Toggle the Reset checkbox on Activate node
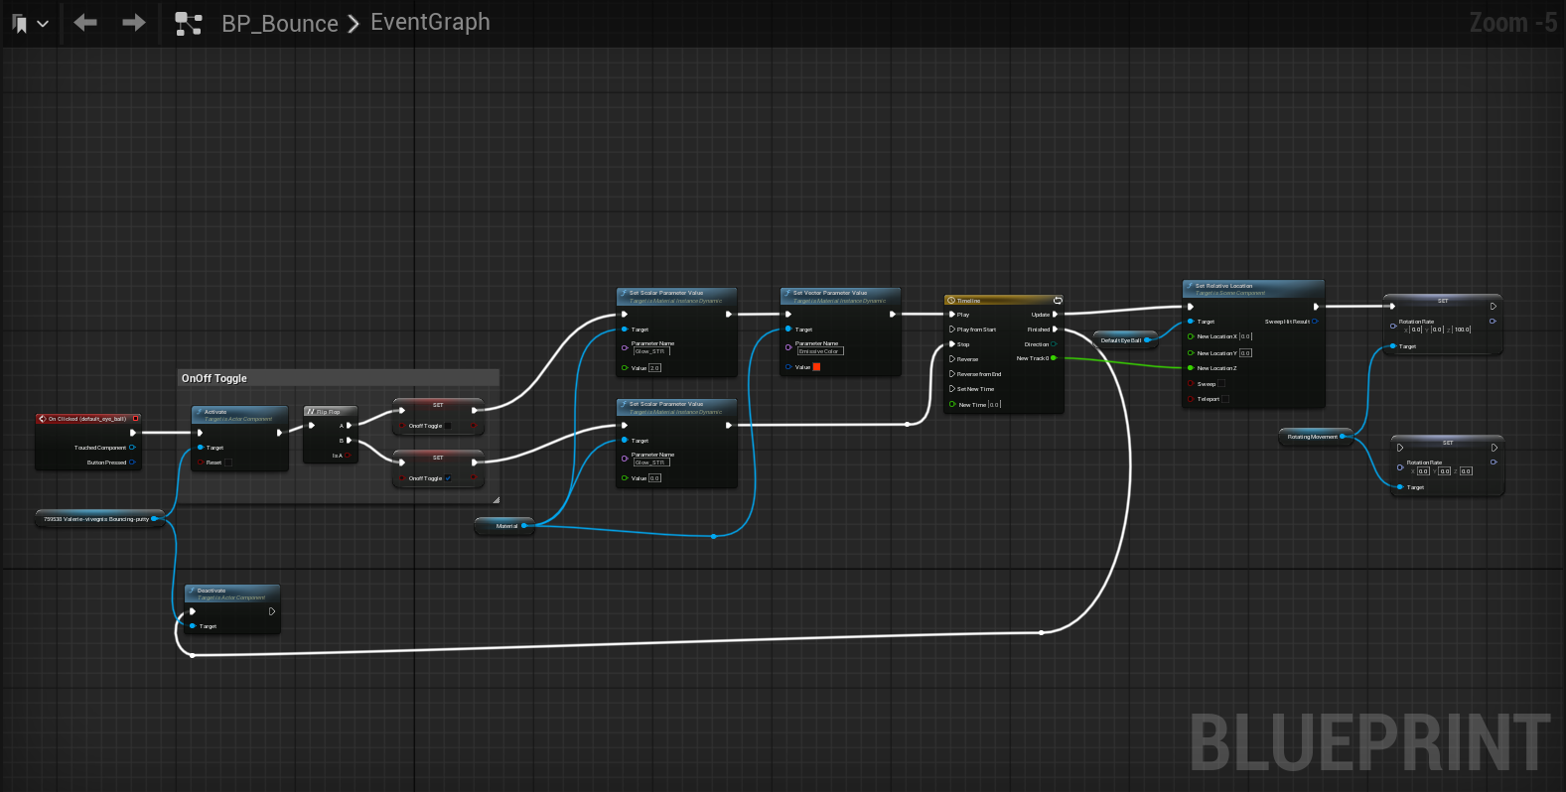Screen dimensions: 1566x792 (x=228, y=462)
